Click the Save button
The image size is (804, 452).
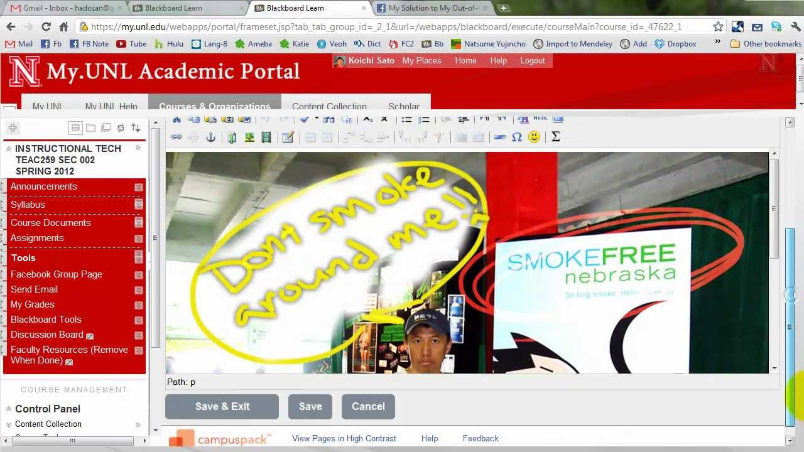point(310,407)
